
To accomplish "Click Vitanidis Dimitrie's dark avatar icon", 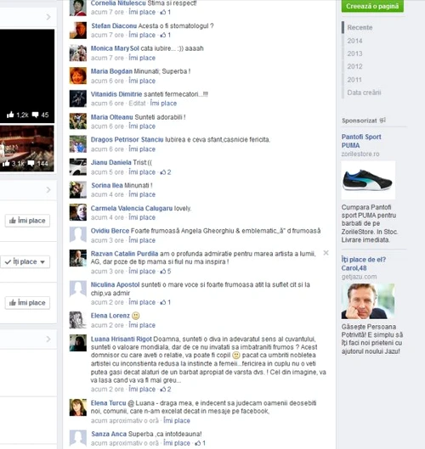I will 78,98.
